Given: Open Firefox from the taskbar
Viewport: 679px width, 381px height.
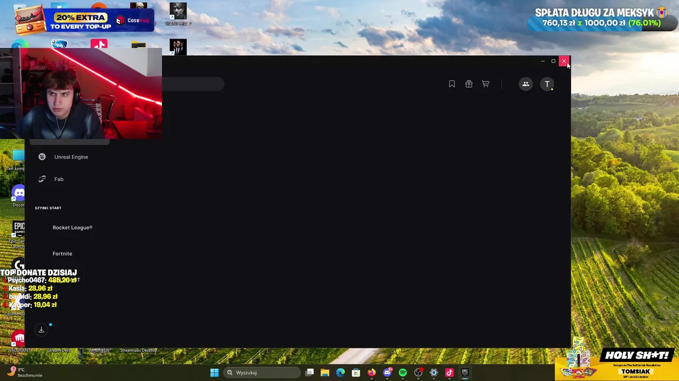Looking at the screenshot, I should 371,373.
